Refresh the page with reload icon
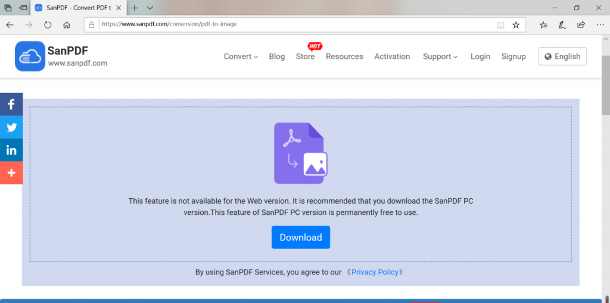The width and height of the screenshot is (610, 303). click(x=48, y=25)
